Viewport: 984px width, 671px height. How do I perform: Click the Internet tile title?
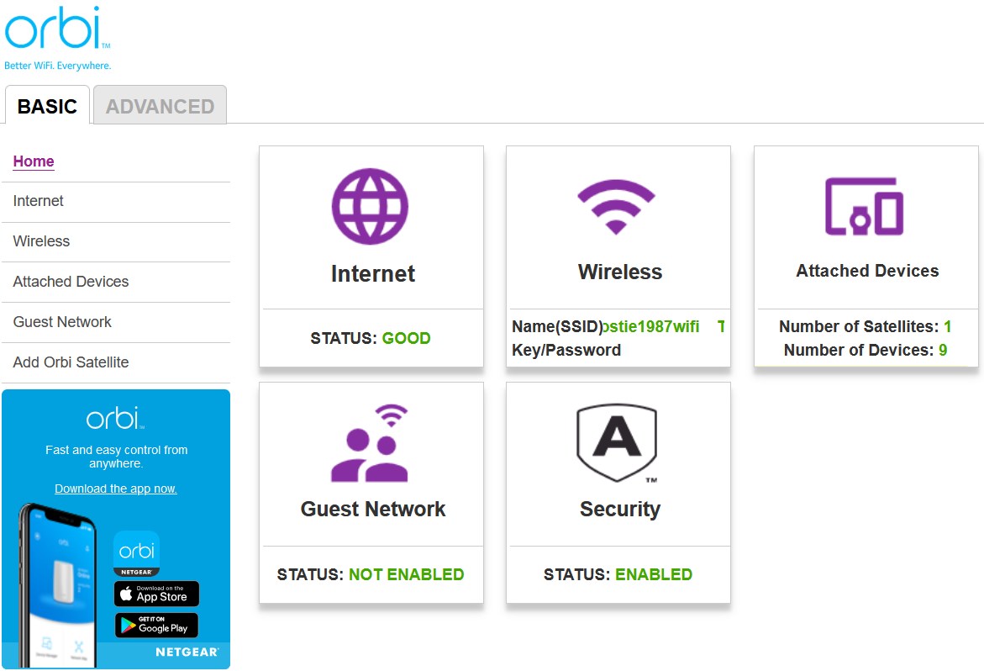pyautogui.click(x=373, y=273)
